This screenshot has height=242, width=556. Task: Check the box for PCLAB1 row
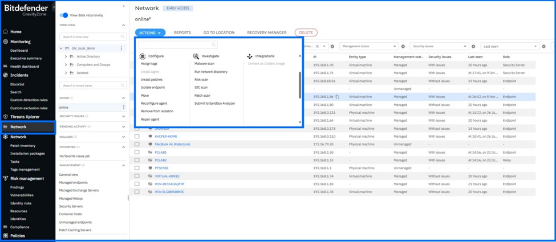click(137, 153)
